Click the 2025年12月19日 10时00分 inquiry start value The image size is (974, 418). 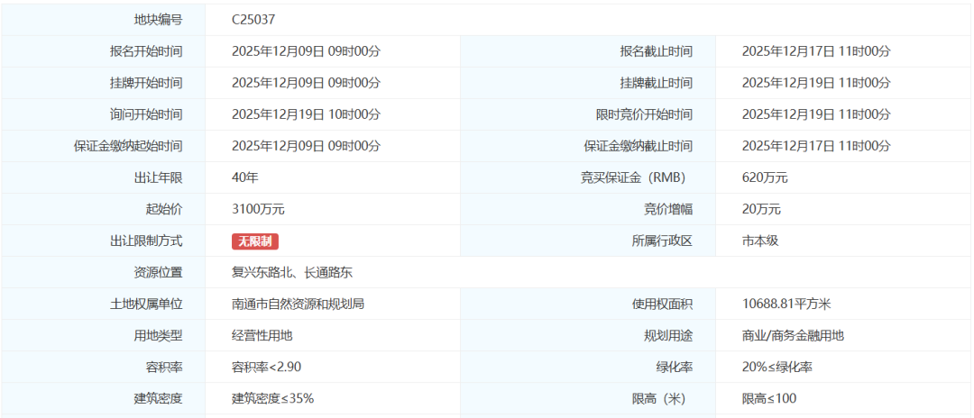point(306,114)
